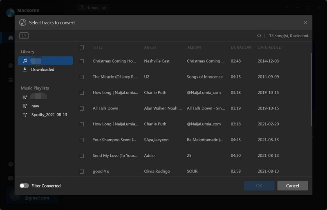This screenshot has height=210, width=327.
Task: Check The Miracle (Of Joey R... track
Action: pyautogui.click(x=82, y=77)
